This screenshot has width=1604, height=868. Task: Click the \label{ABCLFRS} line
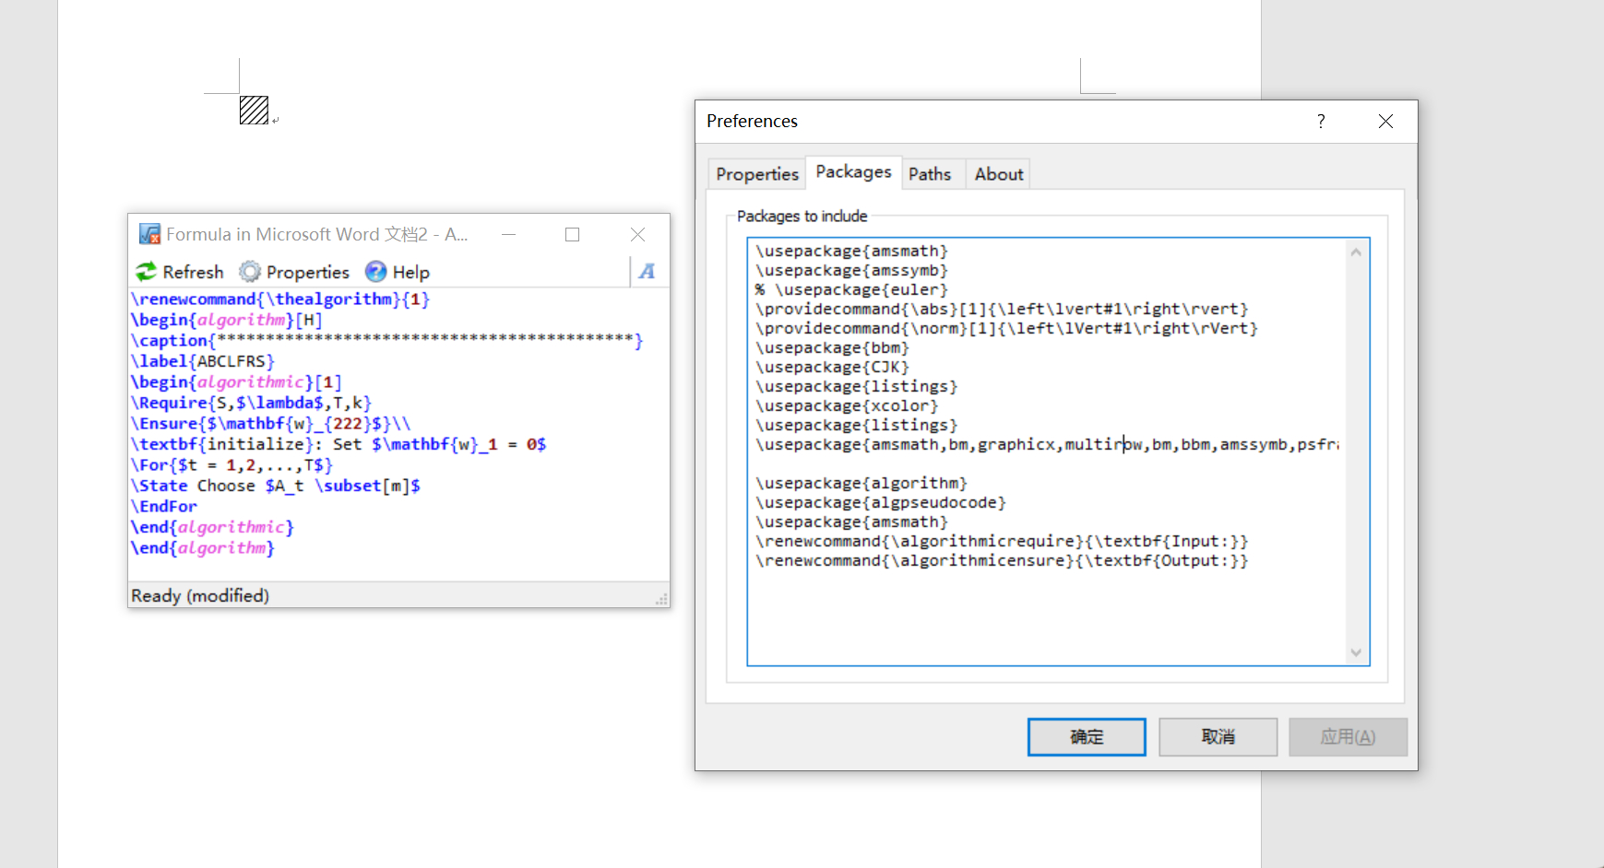(203, 361)
